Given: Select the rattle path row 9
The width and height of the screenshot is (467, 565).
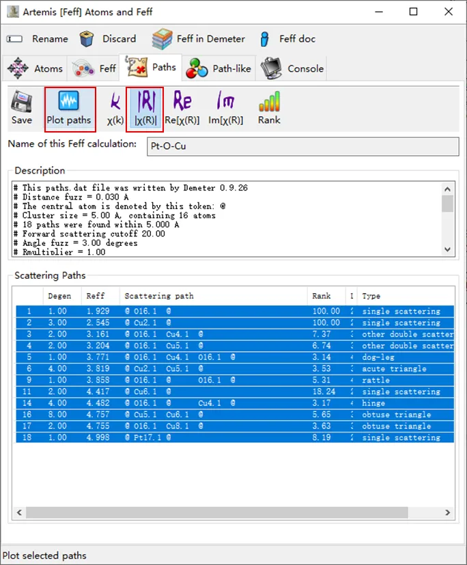Looking at the screenshot, I should (x=235, y=380).
